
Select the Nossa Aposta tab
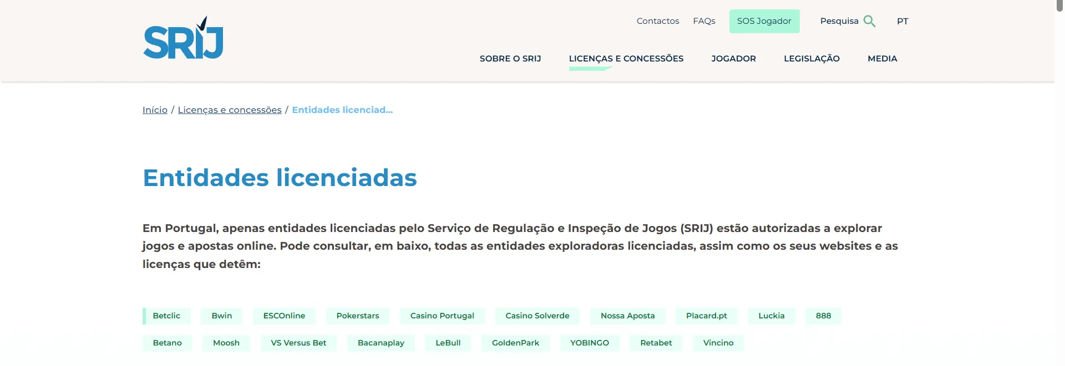[x=627, y=316]
